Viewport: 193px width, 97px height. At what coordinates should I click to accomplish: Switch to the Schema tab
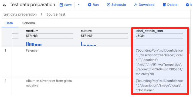29,23
